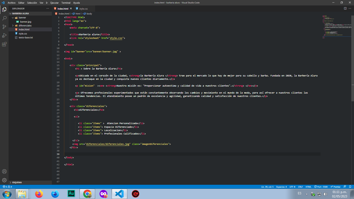Click UTF-8 encoding in status bar
354x199 pixels.
click(292, 187)
